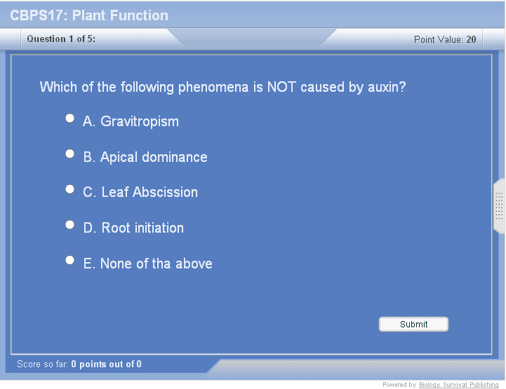Click the 'D. Root initiation' answer text
The width and height of the screenshot is (506, 389).
(133, 228)
